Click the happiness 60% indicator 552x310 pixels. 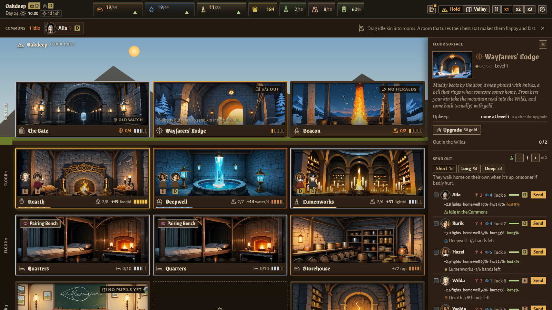[351, 9]
